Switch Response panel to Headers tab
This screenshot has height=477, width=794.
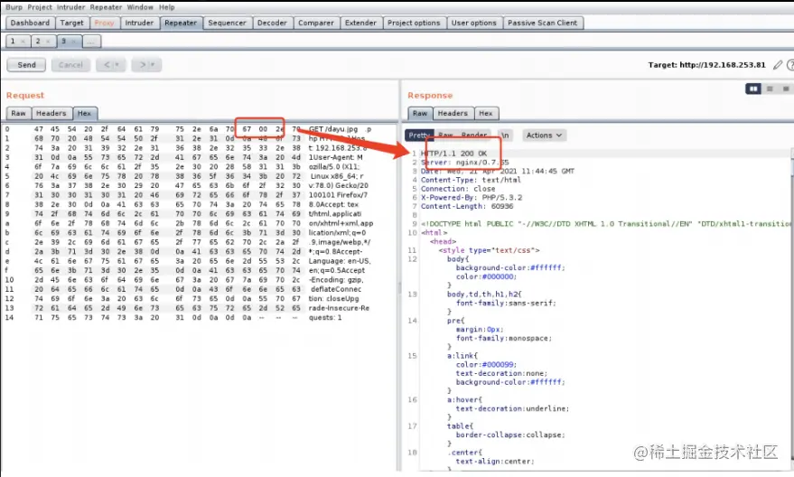(x=453, y=114)
